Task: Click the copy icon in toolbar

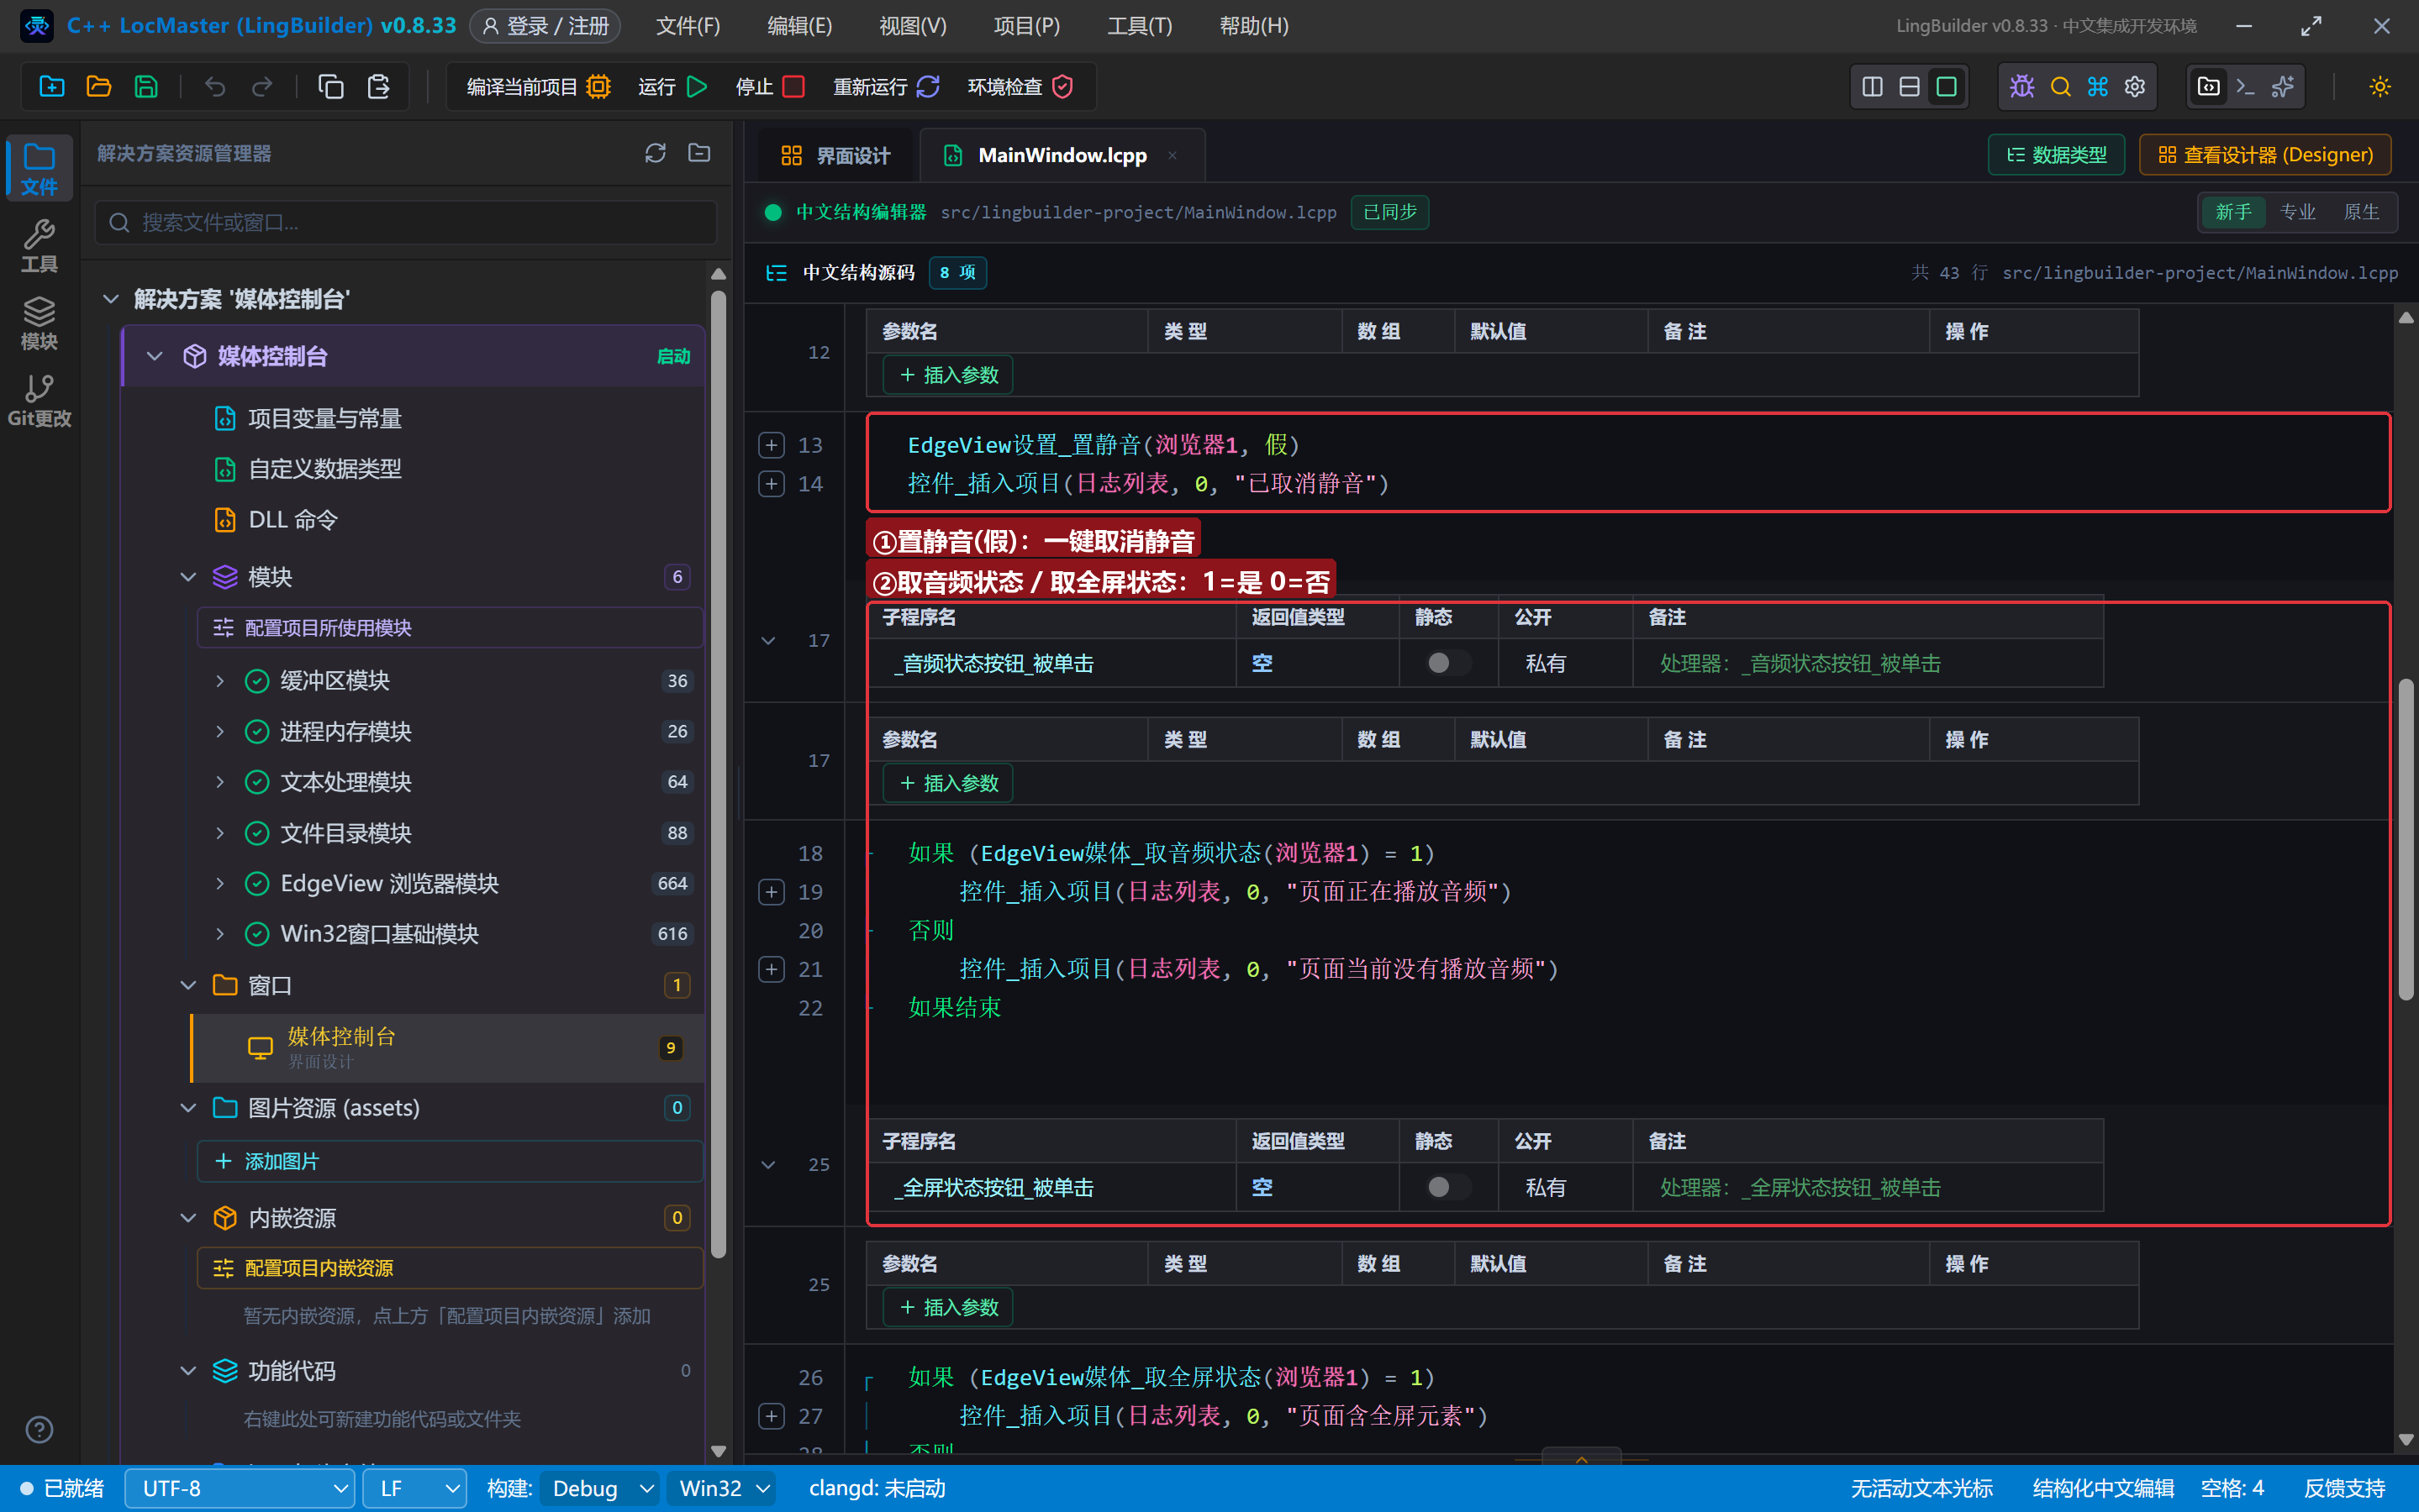Action: [x=331, y=87]
